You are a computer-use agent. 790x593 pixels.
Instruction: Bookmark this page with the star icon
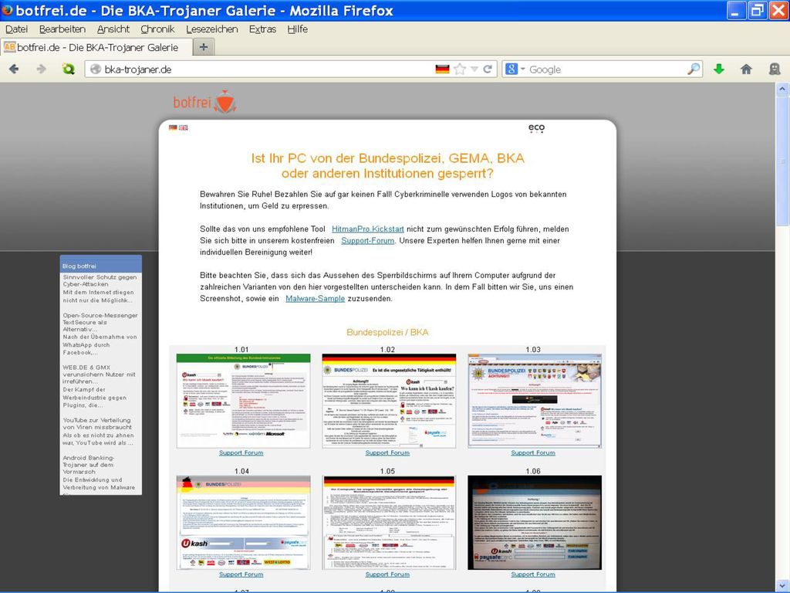pyautogui.click(x=459, y=69)
